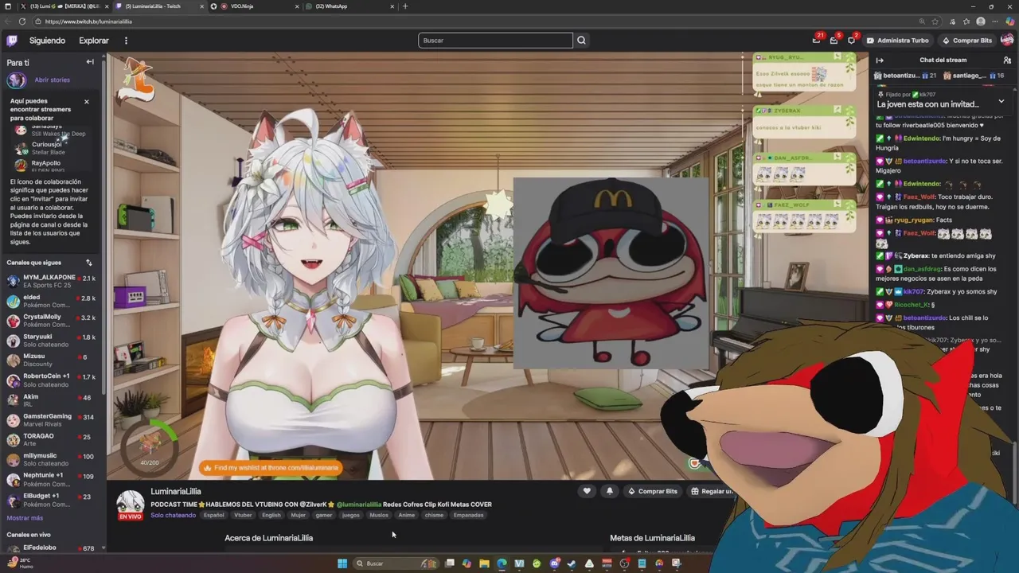Open the Twitch home logo

click(x=12, y=41)
